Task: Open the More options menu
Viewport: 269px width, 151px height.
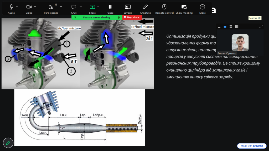Action: pyautogui.click(x=202, y=7)
